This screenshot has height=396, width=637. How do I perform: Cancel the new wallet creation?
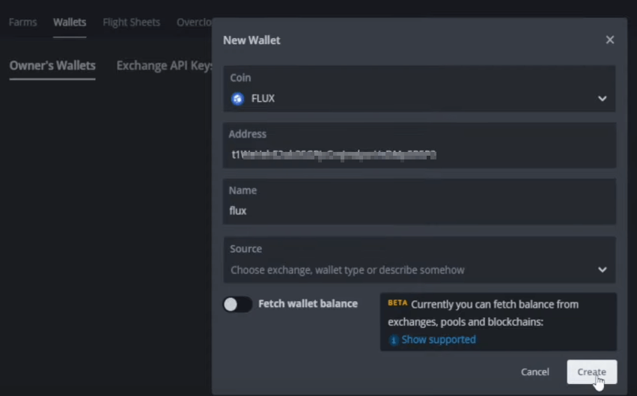click(534, 371)
